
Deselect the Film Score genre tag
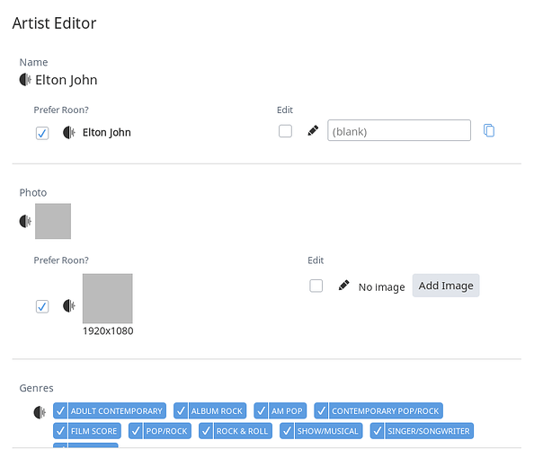[x=87, y=431]
